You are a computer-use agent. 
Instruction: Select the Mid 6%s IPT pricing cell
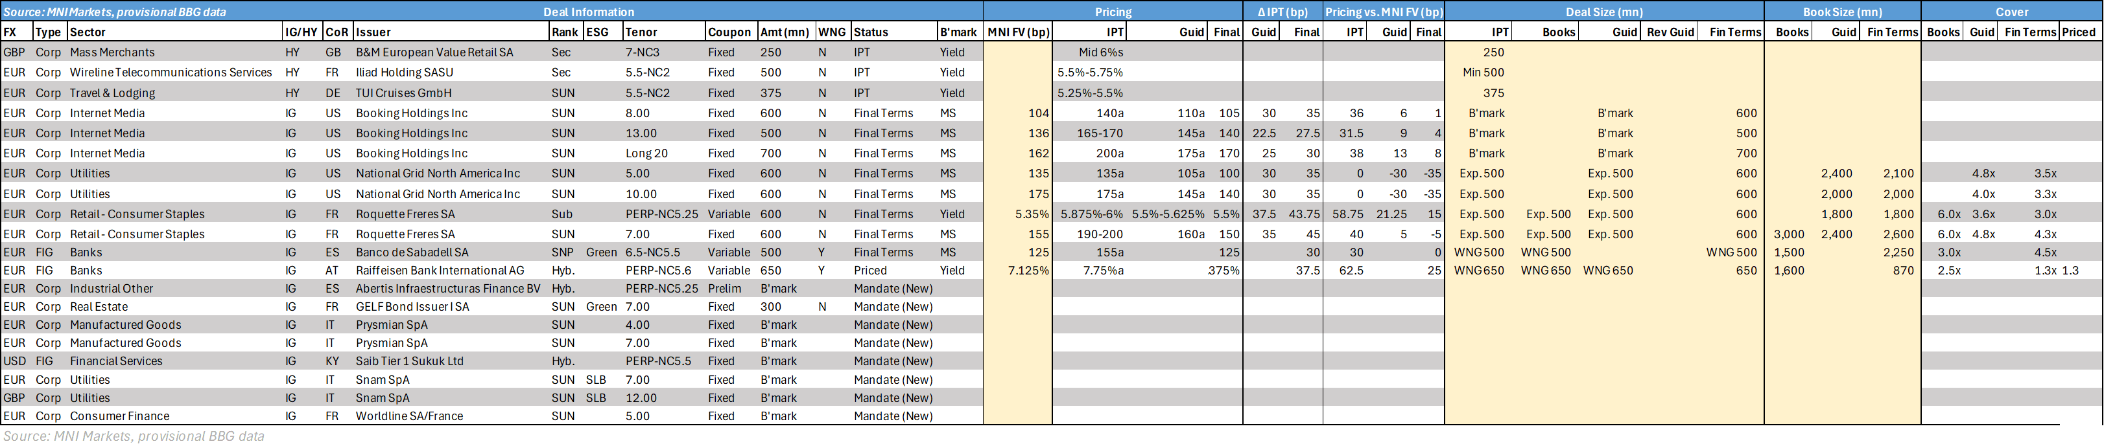(1101, 52)
